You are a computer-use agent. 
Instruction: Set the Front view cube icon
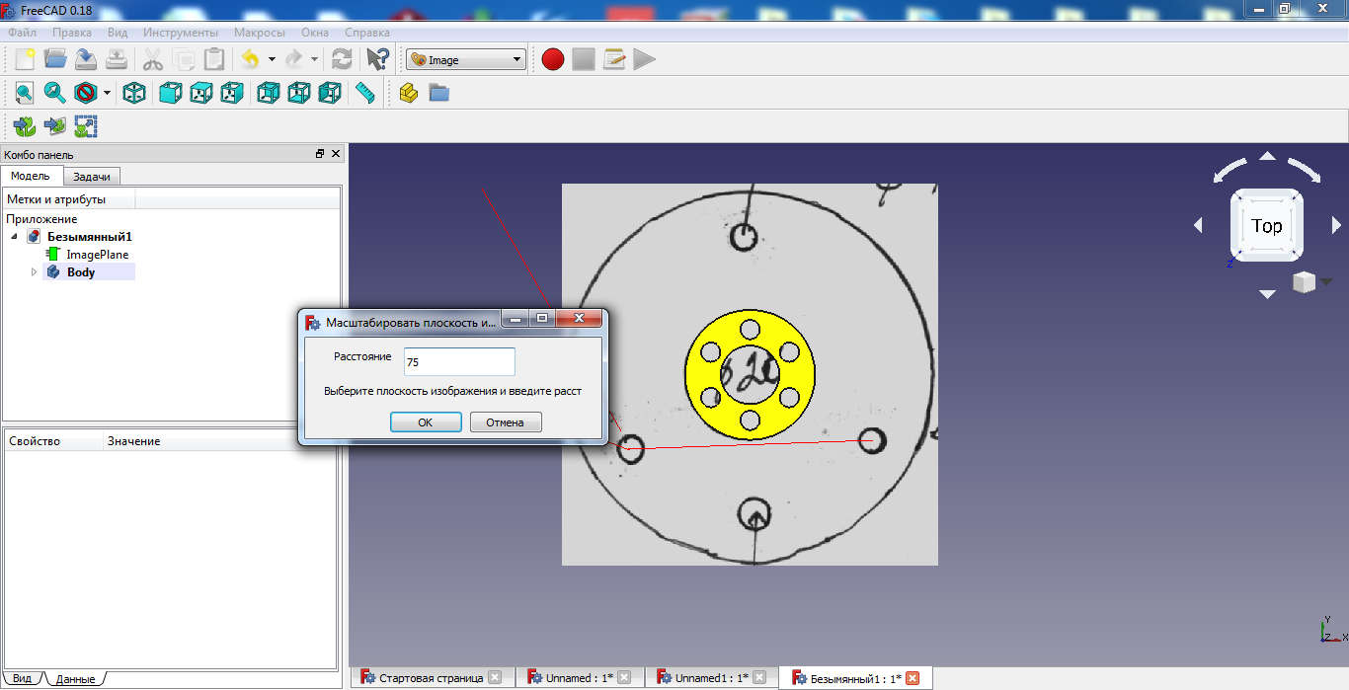click(x=171, y=93)
